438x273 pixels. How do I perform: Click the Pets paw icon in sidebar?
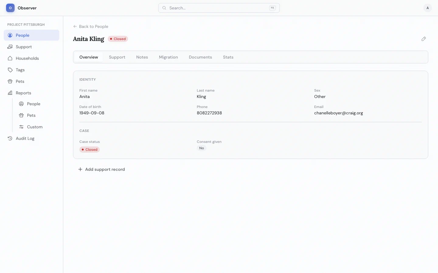pos(10,81)
